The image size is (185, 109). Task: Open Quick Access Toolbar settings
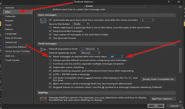(18, 51)
